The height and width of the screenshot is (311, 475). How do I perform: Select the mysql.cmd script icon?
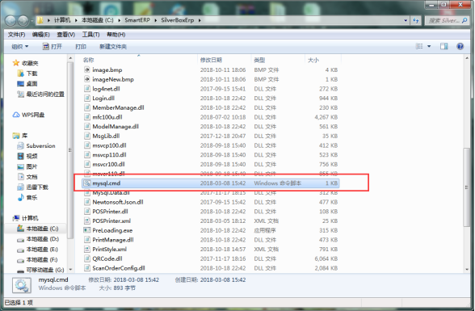point(87,183)
